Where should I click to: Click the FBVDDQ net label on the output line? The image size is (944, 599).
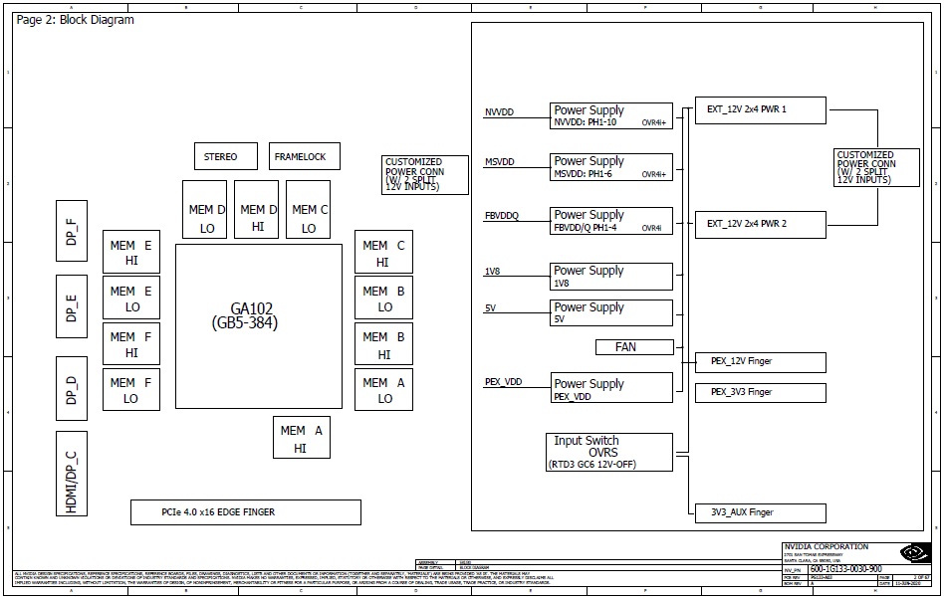pyautogui.click(x=502, y=216)
